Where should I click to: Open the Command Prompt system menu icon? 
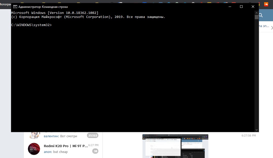[x=15, y=7]
